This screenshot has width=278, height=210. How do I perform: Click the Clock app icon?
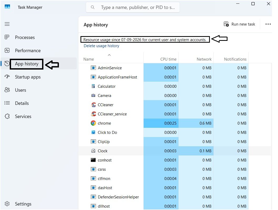pyautogui.click(x=93, y=151)
